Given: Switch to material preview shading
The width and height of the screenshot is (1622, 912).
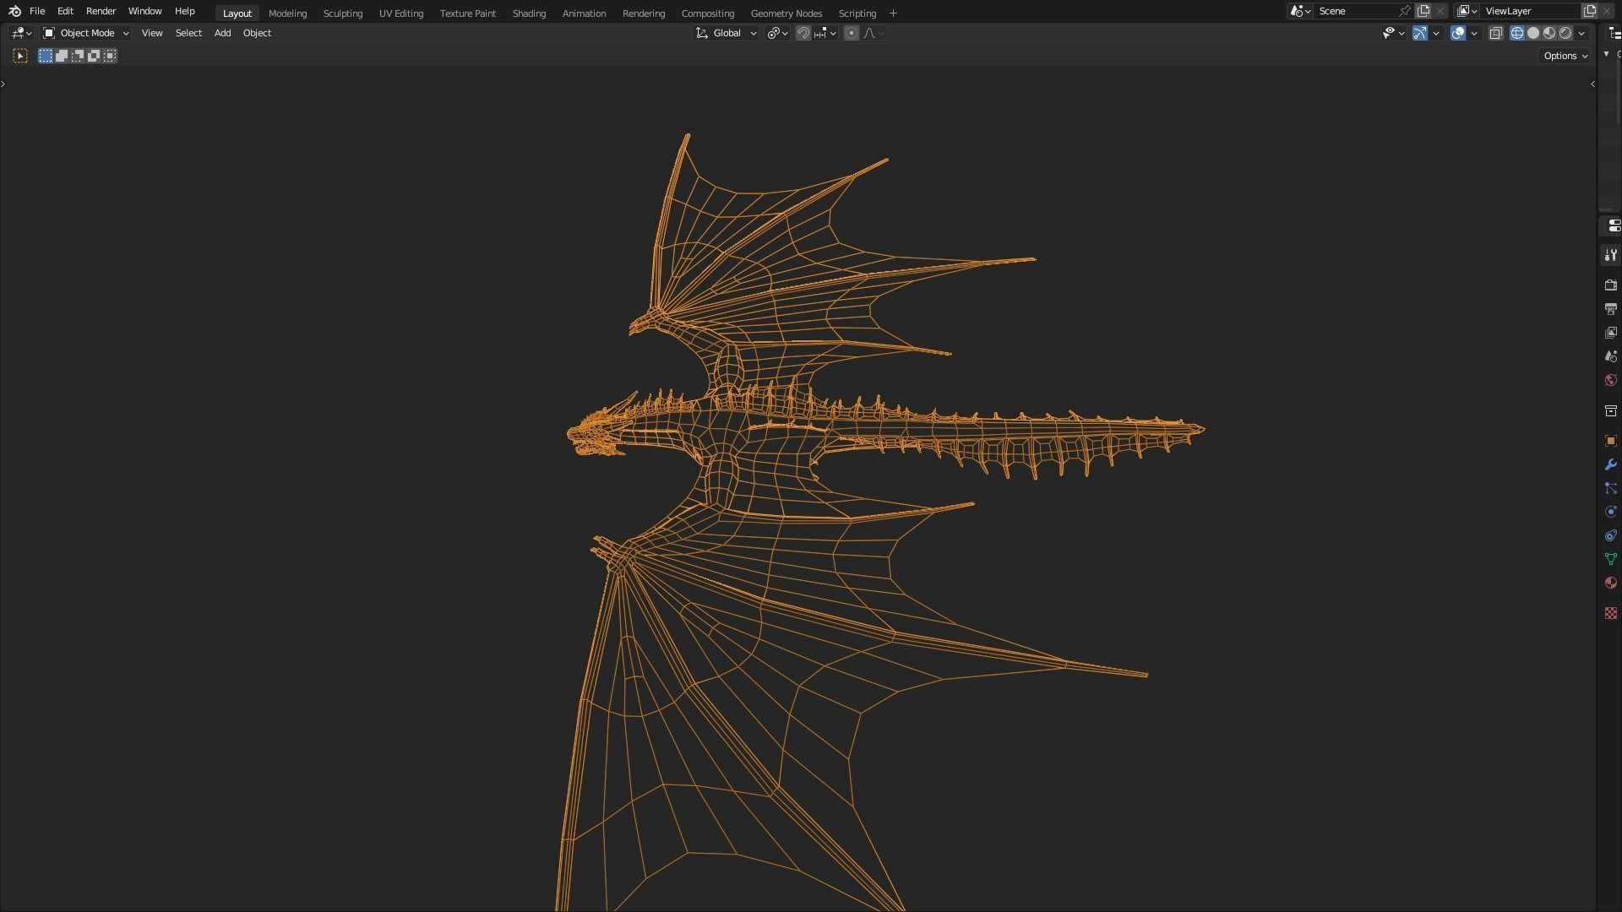Looking at the screenshot, I should [1549, 33].
